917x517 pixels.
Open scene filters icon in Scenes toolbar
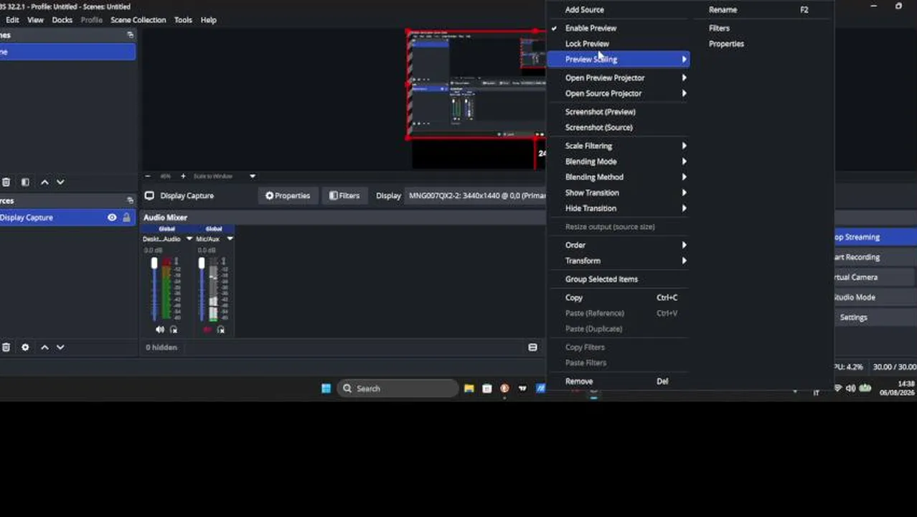[25, 182]
